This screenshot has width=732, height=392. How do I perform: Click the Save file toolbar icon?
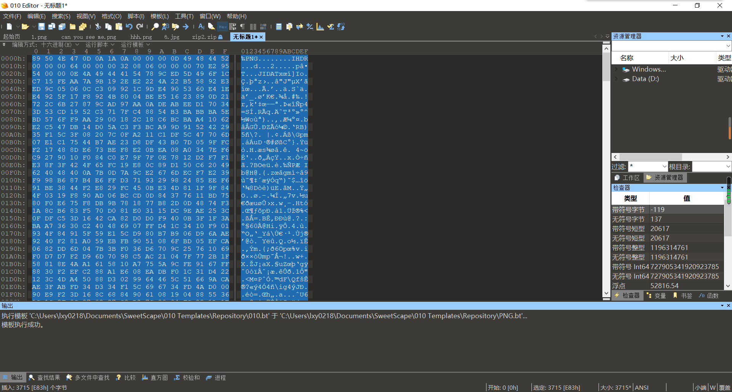(42, 27)
